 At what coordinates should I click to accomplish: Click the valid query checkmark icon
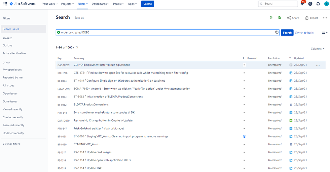[58, 32]
